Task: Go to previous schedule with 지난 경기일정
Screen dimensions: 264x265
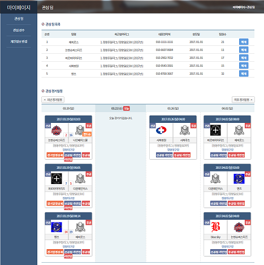Action: [53, 100]
